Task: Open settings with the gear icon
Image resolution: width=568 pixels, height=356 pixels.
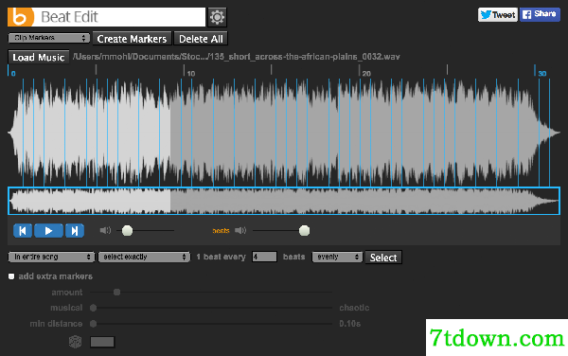Action: coord(218,17)
